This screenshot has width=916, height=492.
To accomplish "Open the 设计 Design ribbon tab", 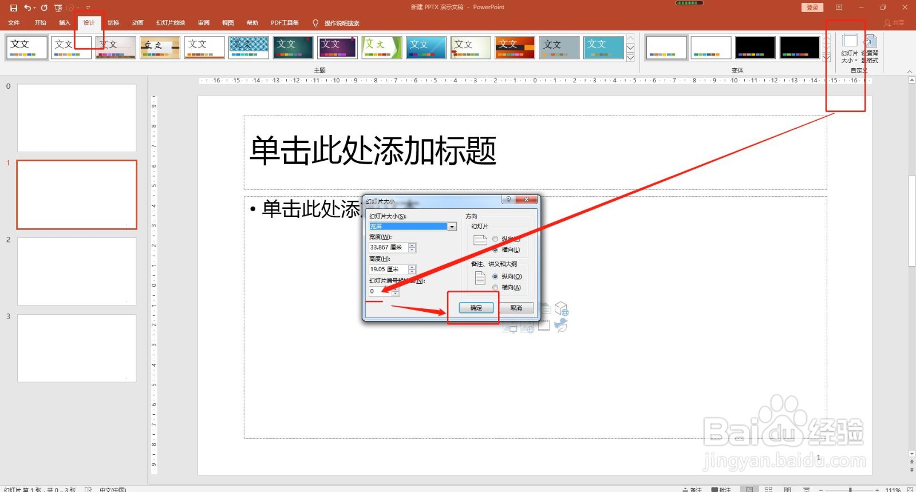I will pyautogui.click(x=89, y=23).
